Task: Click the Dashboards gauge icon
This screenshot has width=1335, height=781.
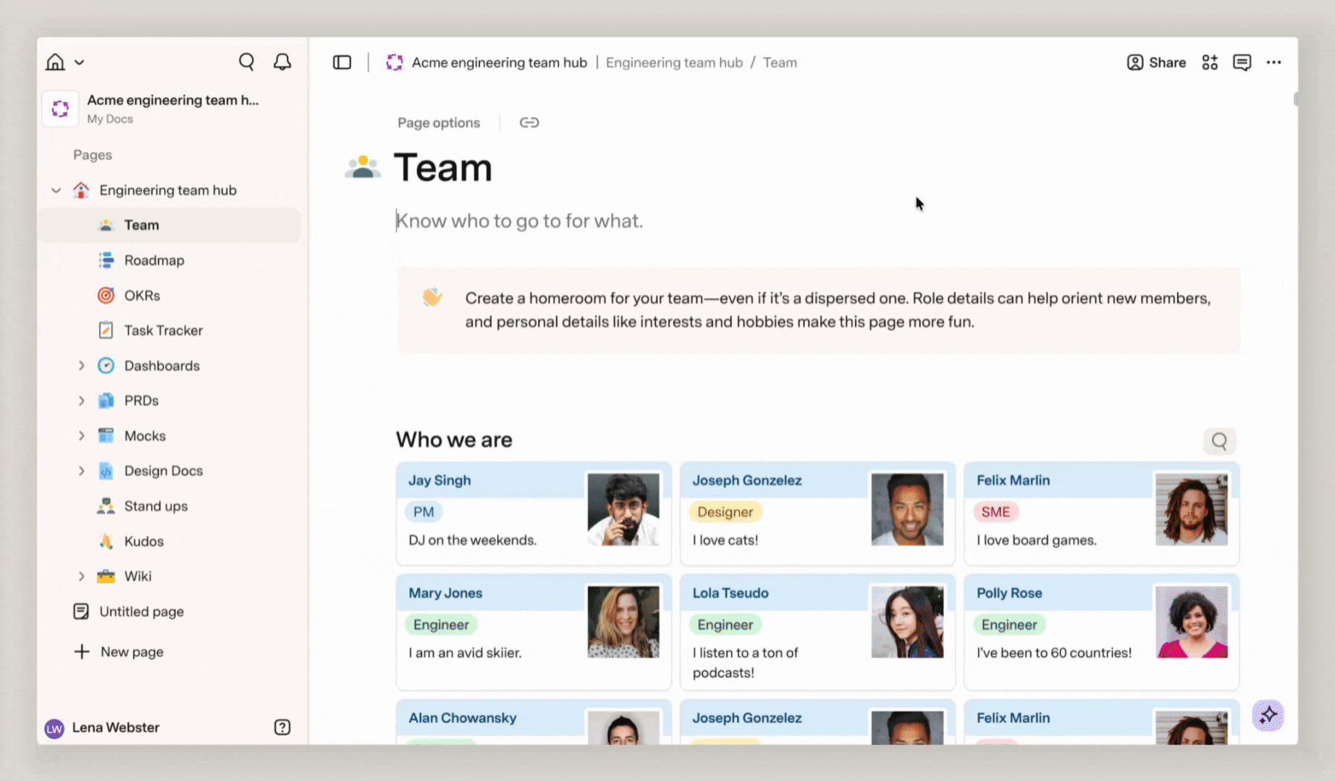Action: click(106, 365)
